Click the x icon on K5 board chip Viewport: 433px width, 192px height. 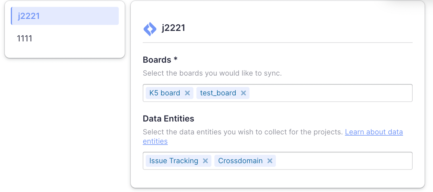187,93
